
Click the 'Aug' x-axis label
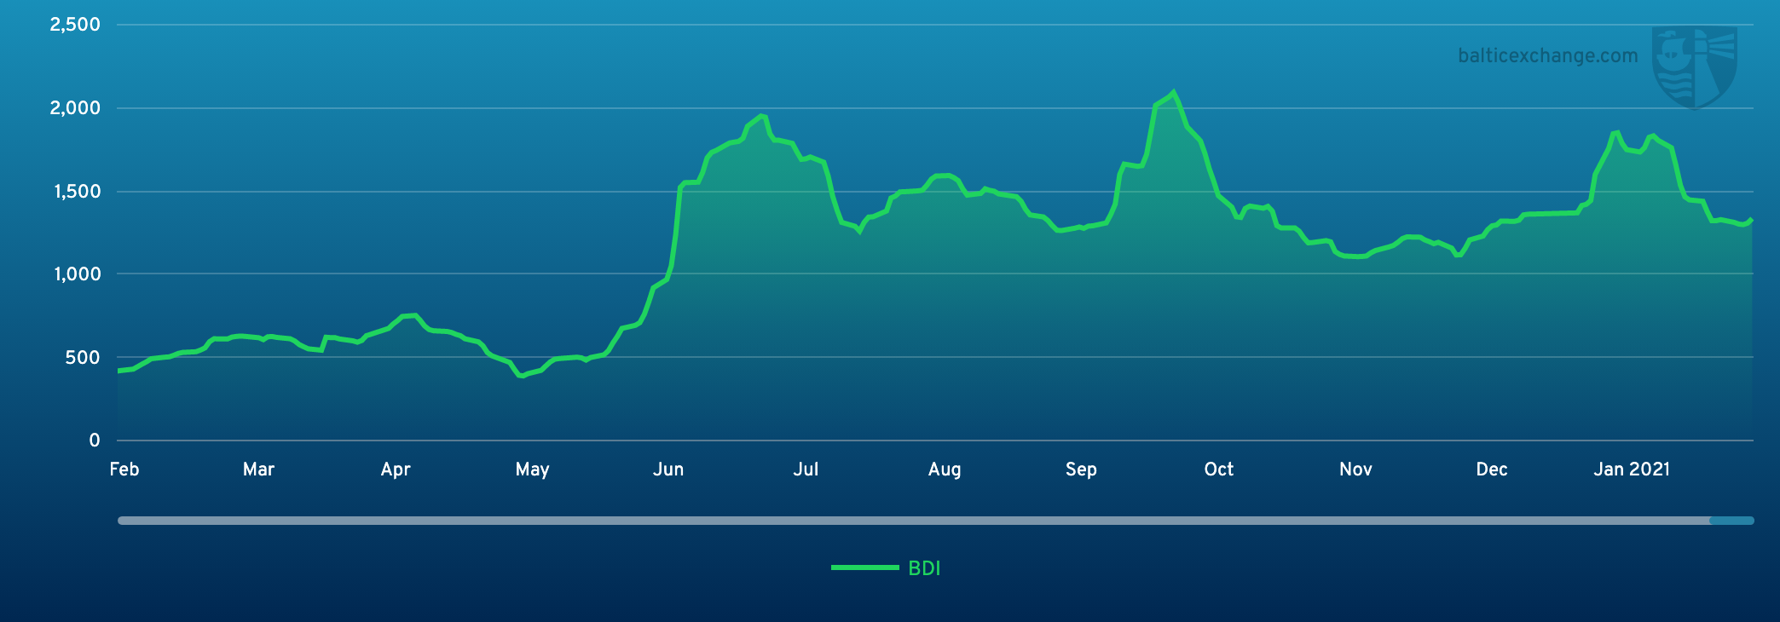click(x=945, y=469)
